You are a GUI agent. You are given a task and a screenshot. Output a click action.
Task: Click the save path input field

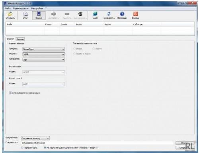pyautogui.click(x=97, y=143)
